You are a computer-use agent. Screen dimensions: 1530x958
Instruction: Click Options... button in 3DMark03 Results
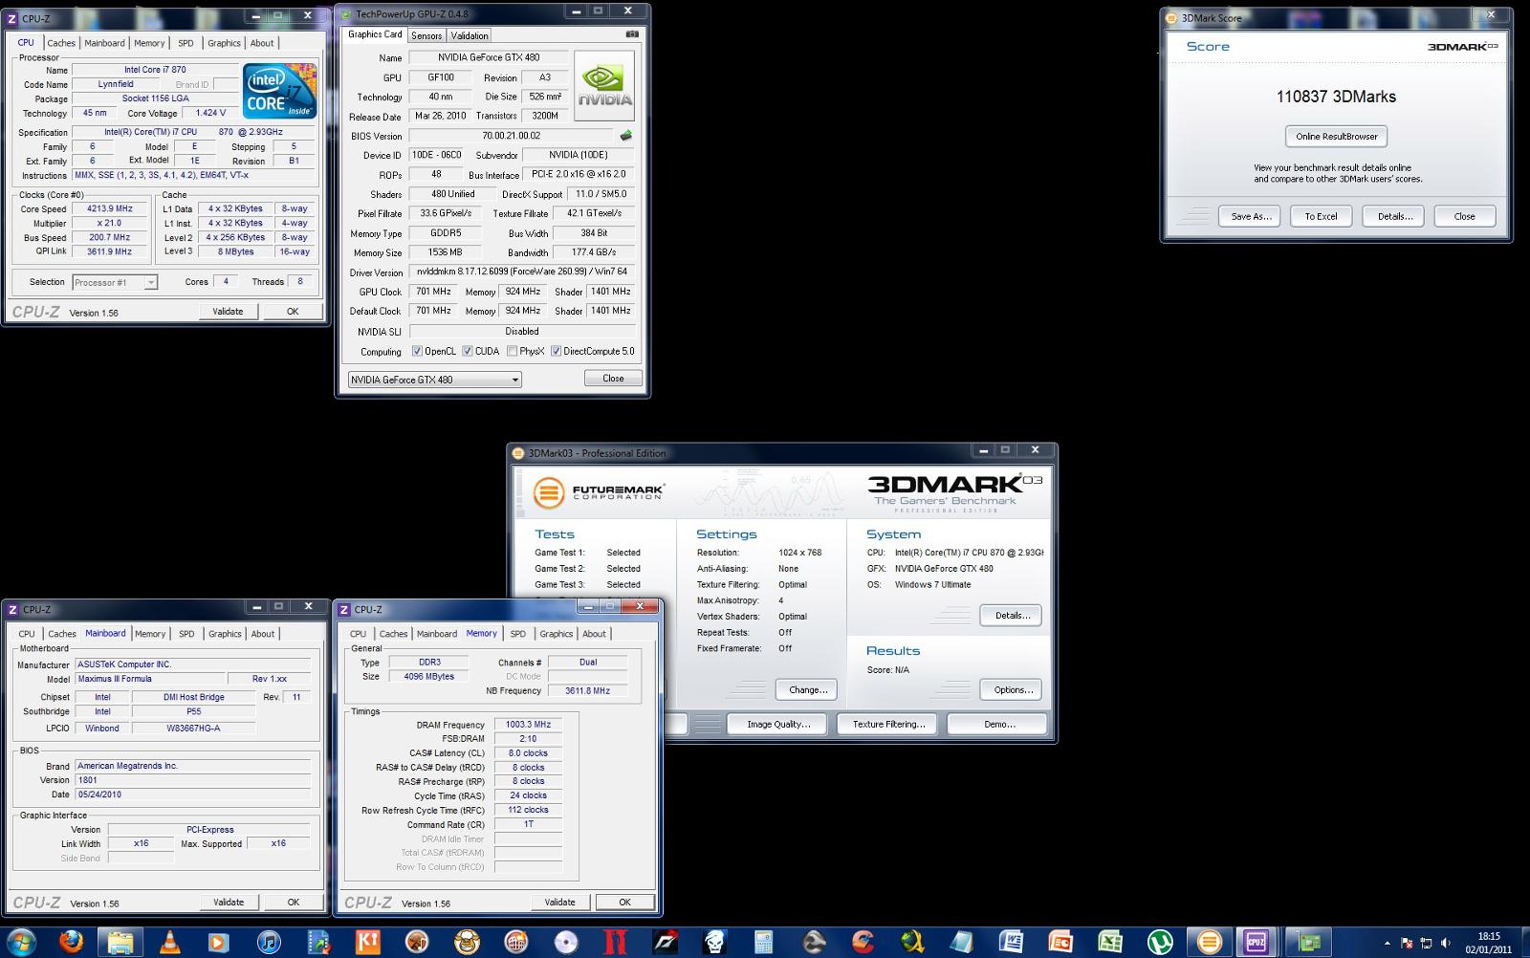pyautogui.click(x=1013, y=689)
